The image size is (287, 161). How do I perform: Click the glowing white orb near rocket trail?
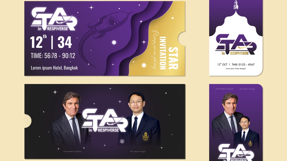(114, 42)
